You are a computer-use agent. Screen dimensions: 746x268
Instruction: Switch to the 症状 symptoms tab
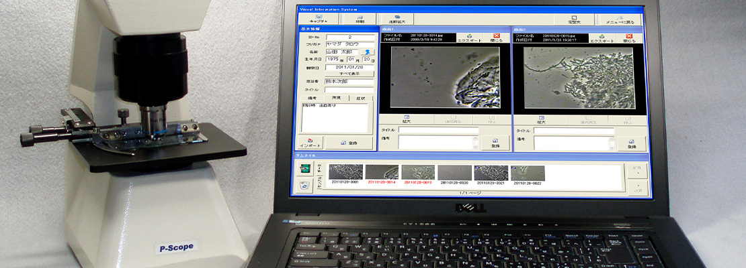coord(361,98)
